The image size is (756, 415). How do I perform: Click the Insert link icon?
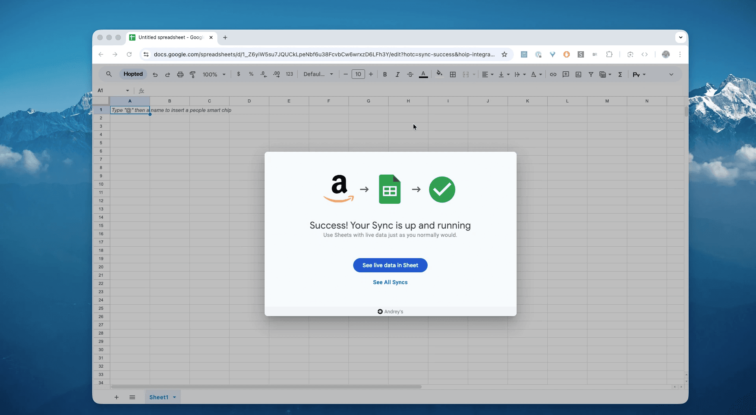(x=553, y=74)
